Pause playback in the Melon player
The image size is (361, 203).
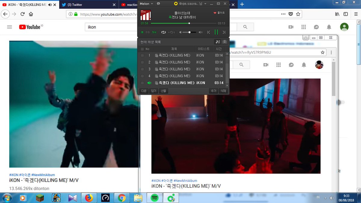click(x=216, y=32)
